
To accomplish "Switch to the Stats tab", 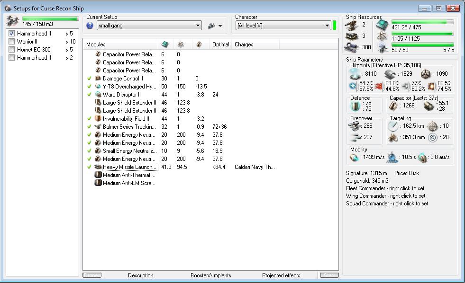I will [x=329, y=275].
